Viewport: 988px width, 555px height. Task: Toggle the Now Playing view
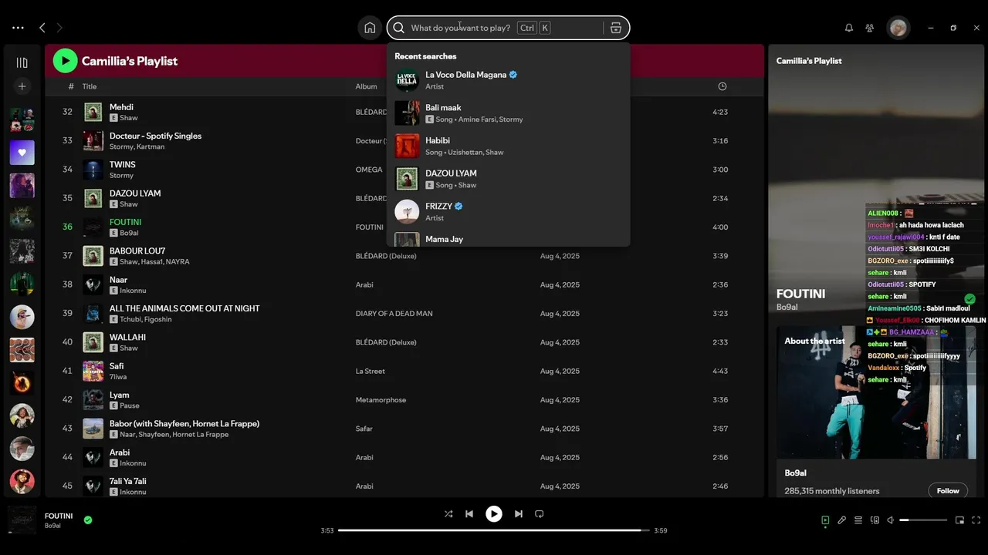(825, 520)
